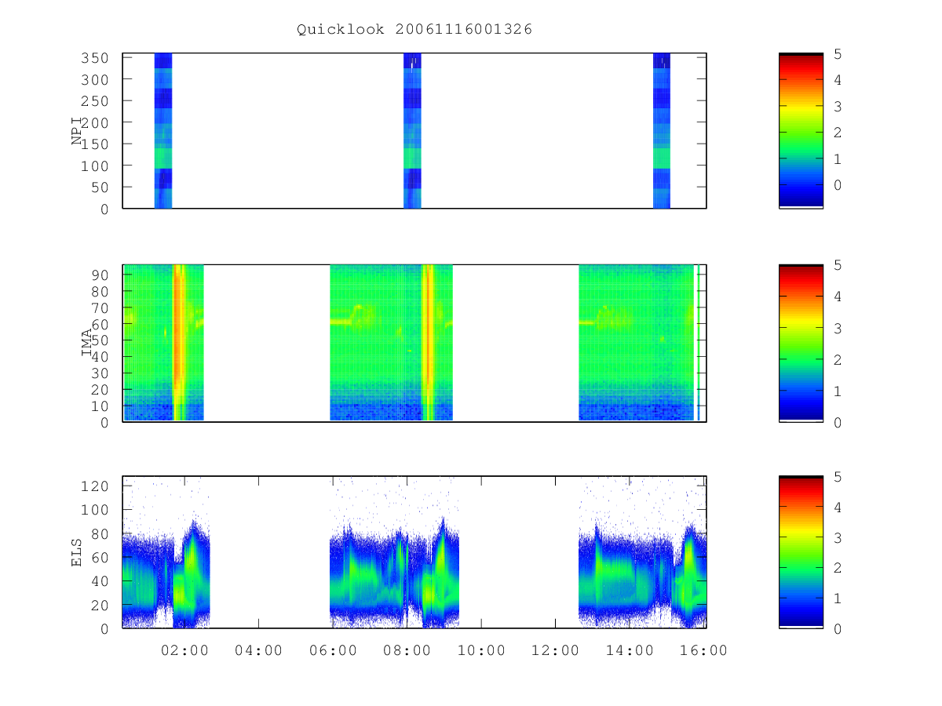This screenshot has width=942, height=706.
Task: Click the 08:00 time axis label
Action: click(407, 650)
